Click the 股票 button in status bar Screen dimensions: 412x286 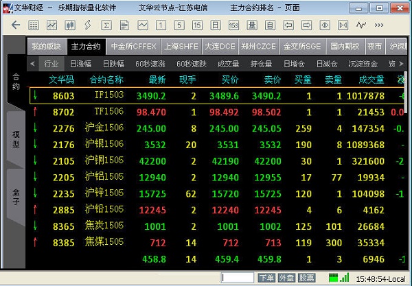coord(307,278)
